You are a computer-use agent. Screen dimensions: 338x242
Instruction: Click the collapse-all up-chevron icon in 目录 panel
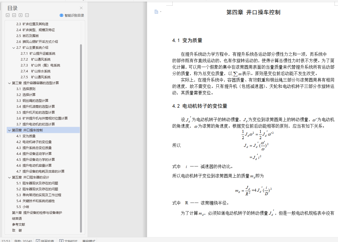14,15
